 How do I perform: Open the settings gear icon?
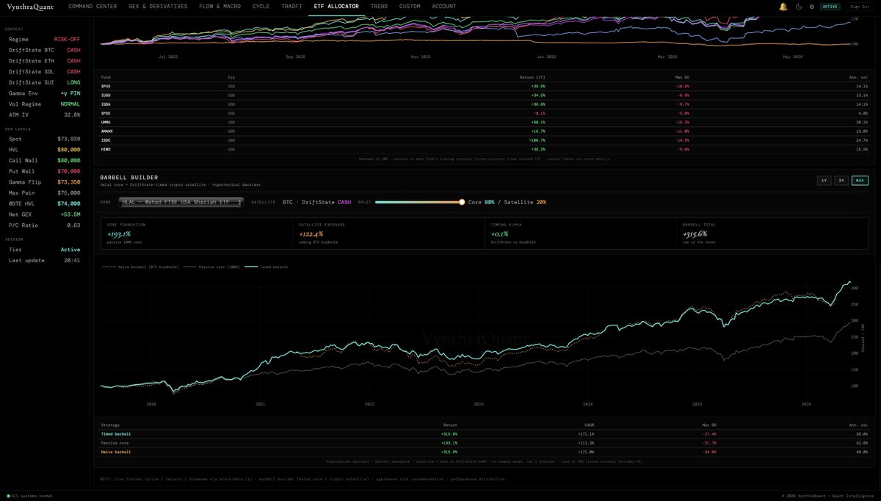coord(811,6)
